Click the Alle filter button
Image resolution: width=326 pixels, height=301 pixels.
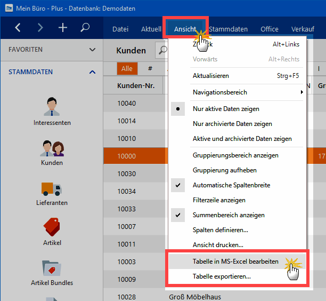coord(127,69)
